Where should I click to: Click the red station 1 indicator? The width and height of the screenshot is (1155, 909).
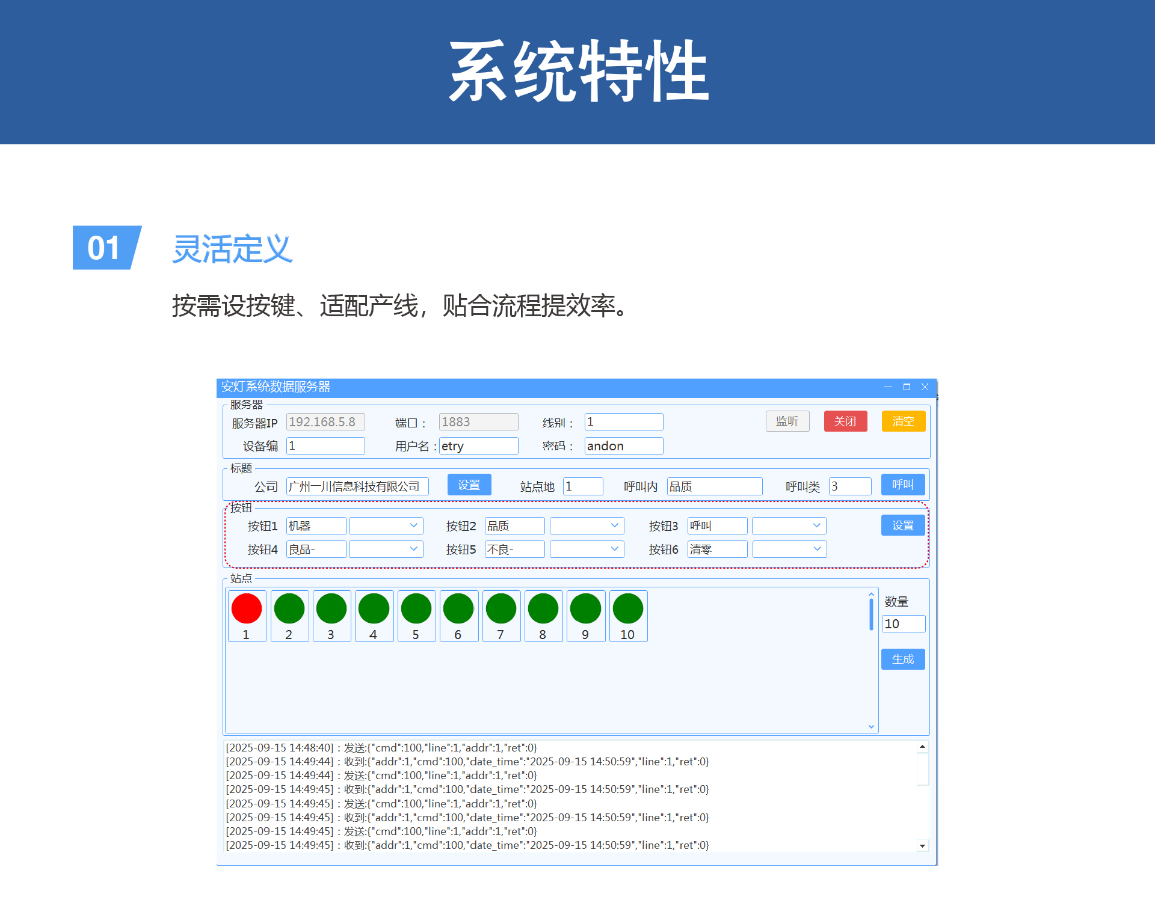pyautogui.click(x=247, y=609)
